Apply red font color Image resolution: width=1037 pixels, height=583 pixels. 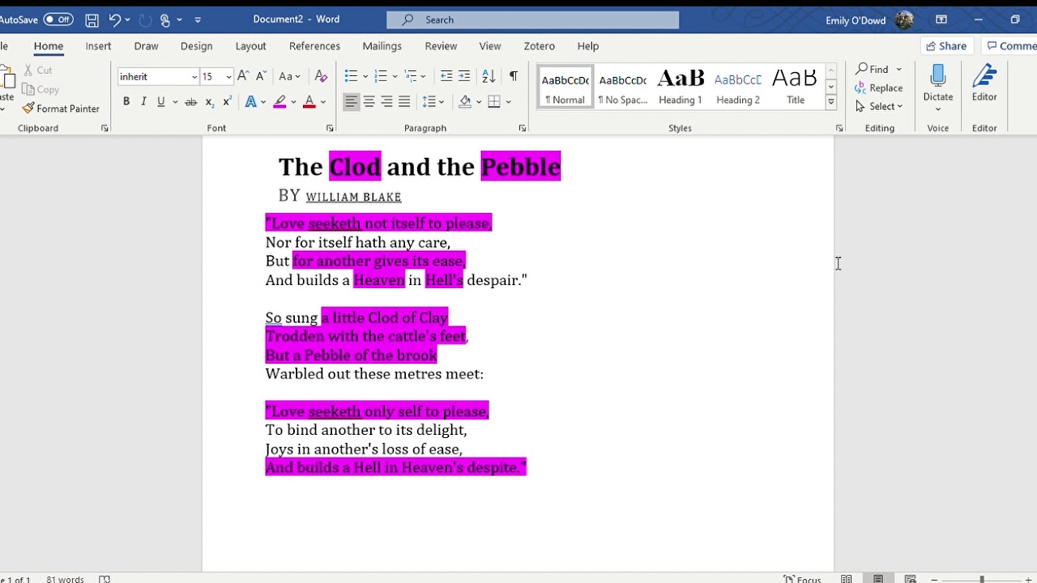309,101
